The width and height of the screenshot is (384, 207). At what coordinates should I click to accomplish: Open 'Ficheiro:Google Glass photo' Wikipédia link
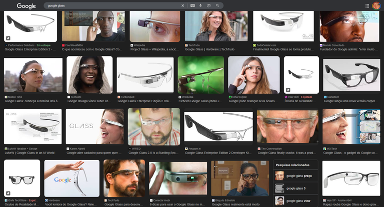(200, 101)
